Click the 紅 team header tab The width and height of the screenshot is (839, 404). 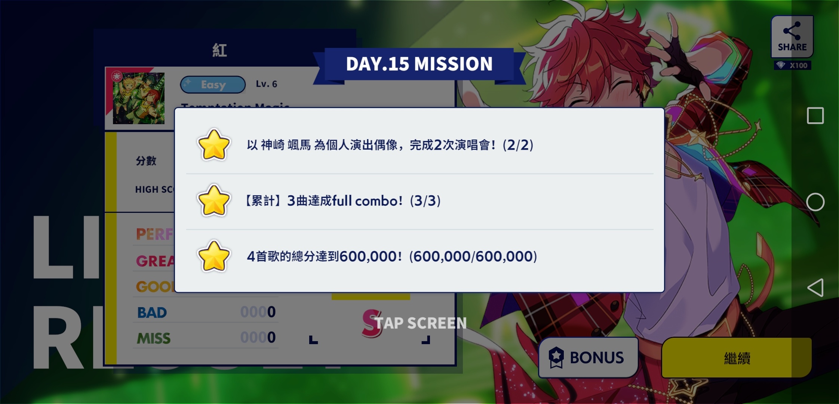click(219, 50)
